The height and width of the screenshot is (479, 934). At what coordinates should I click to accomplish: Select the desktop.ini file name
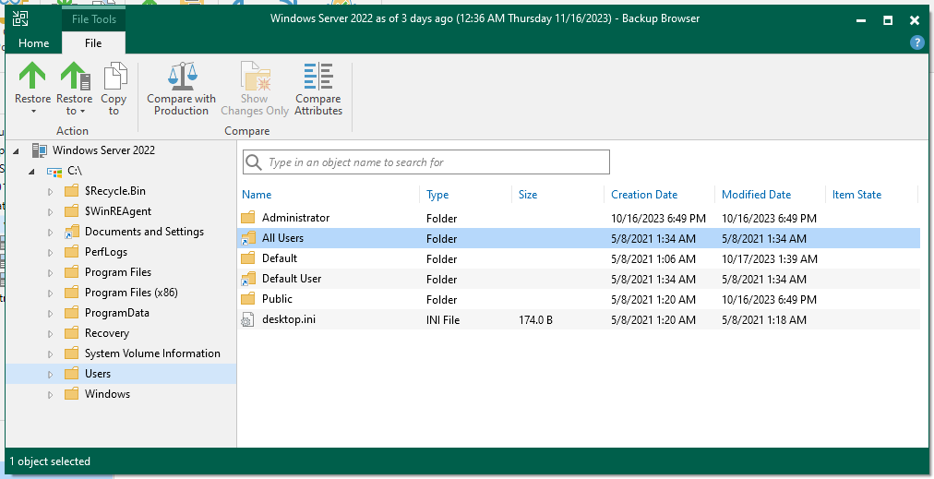click(x=289, y=319)
